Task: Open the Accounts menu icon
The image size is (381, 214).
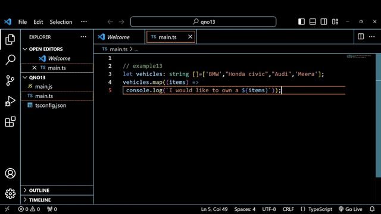Action: [10, 173]
